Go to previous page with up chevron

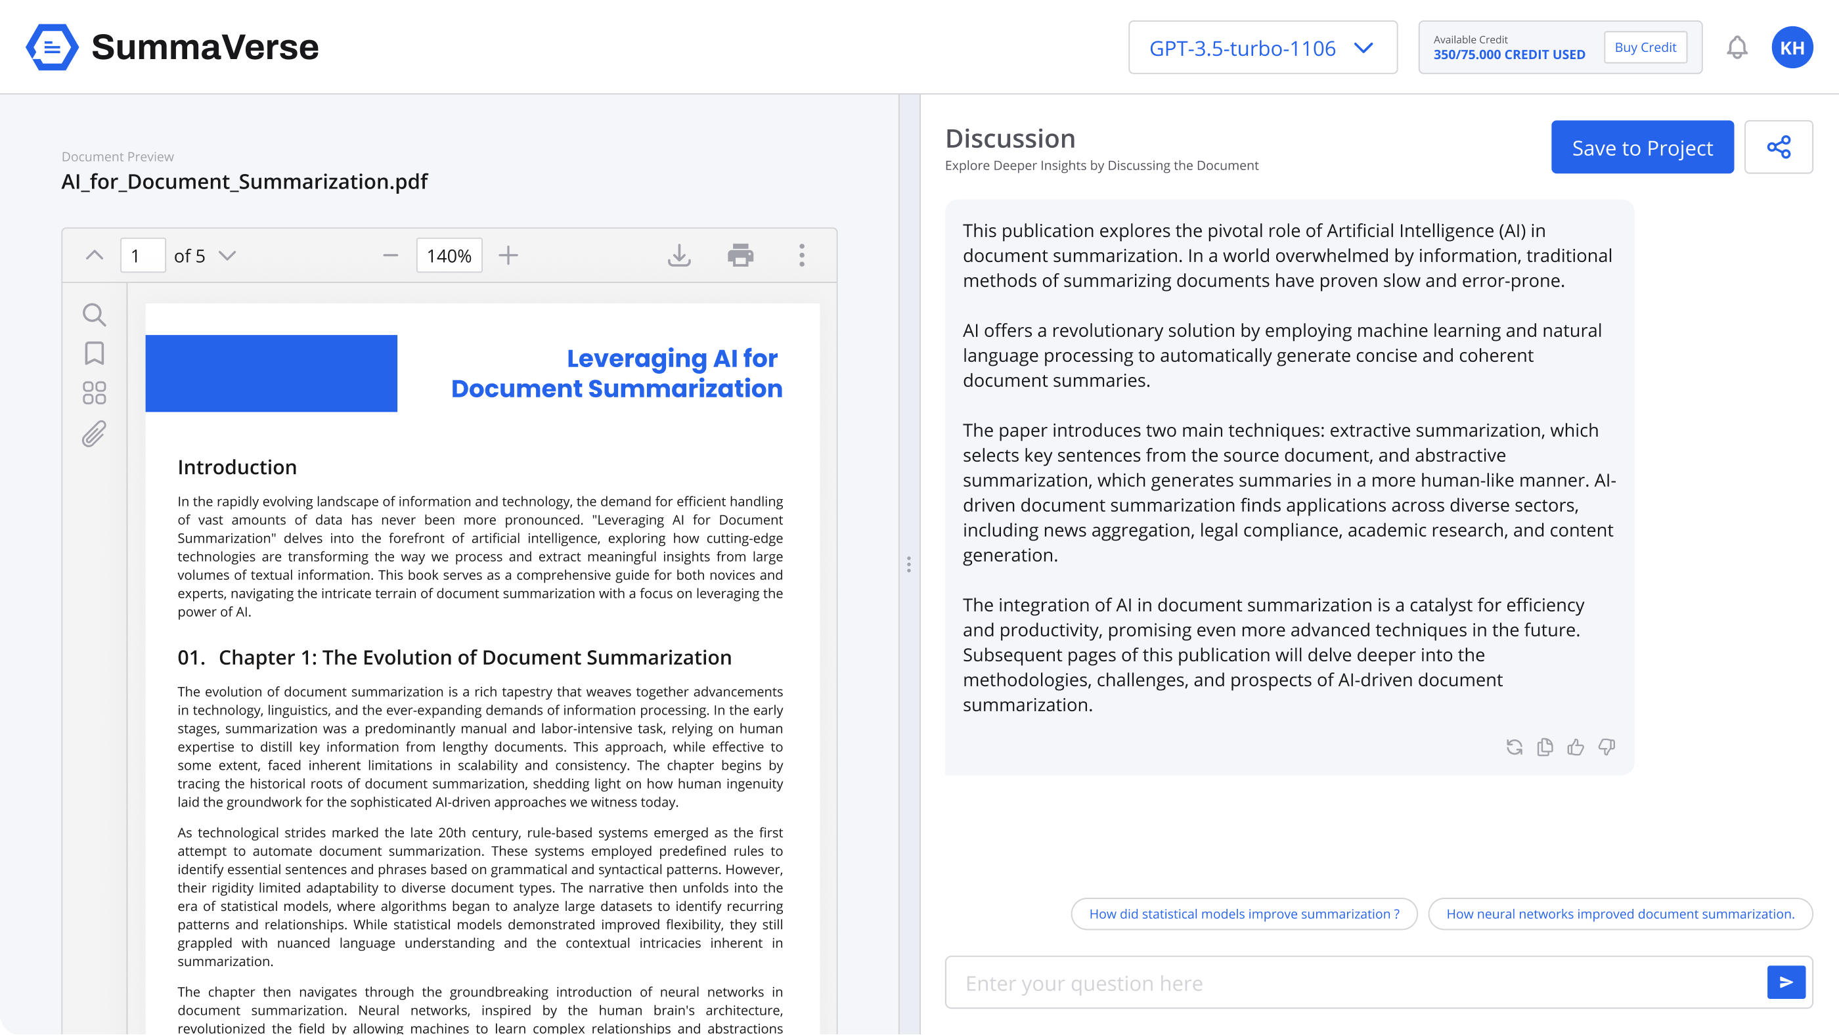(94, 255)
